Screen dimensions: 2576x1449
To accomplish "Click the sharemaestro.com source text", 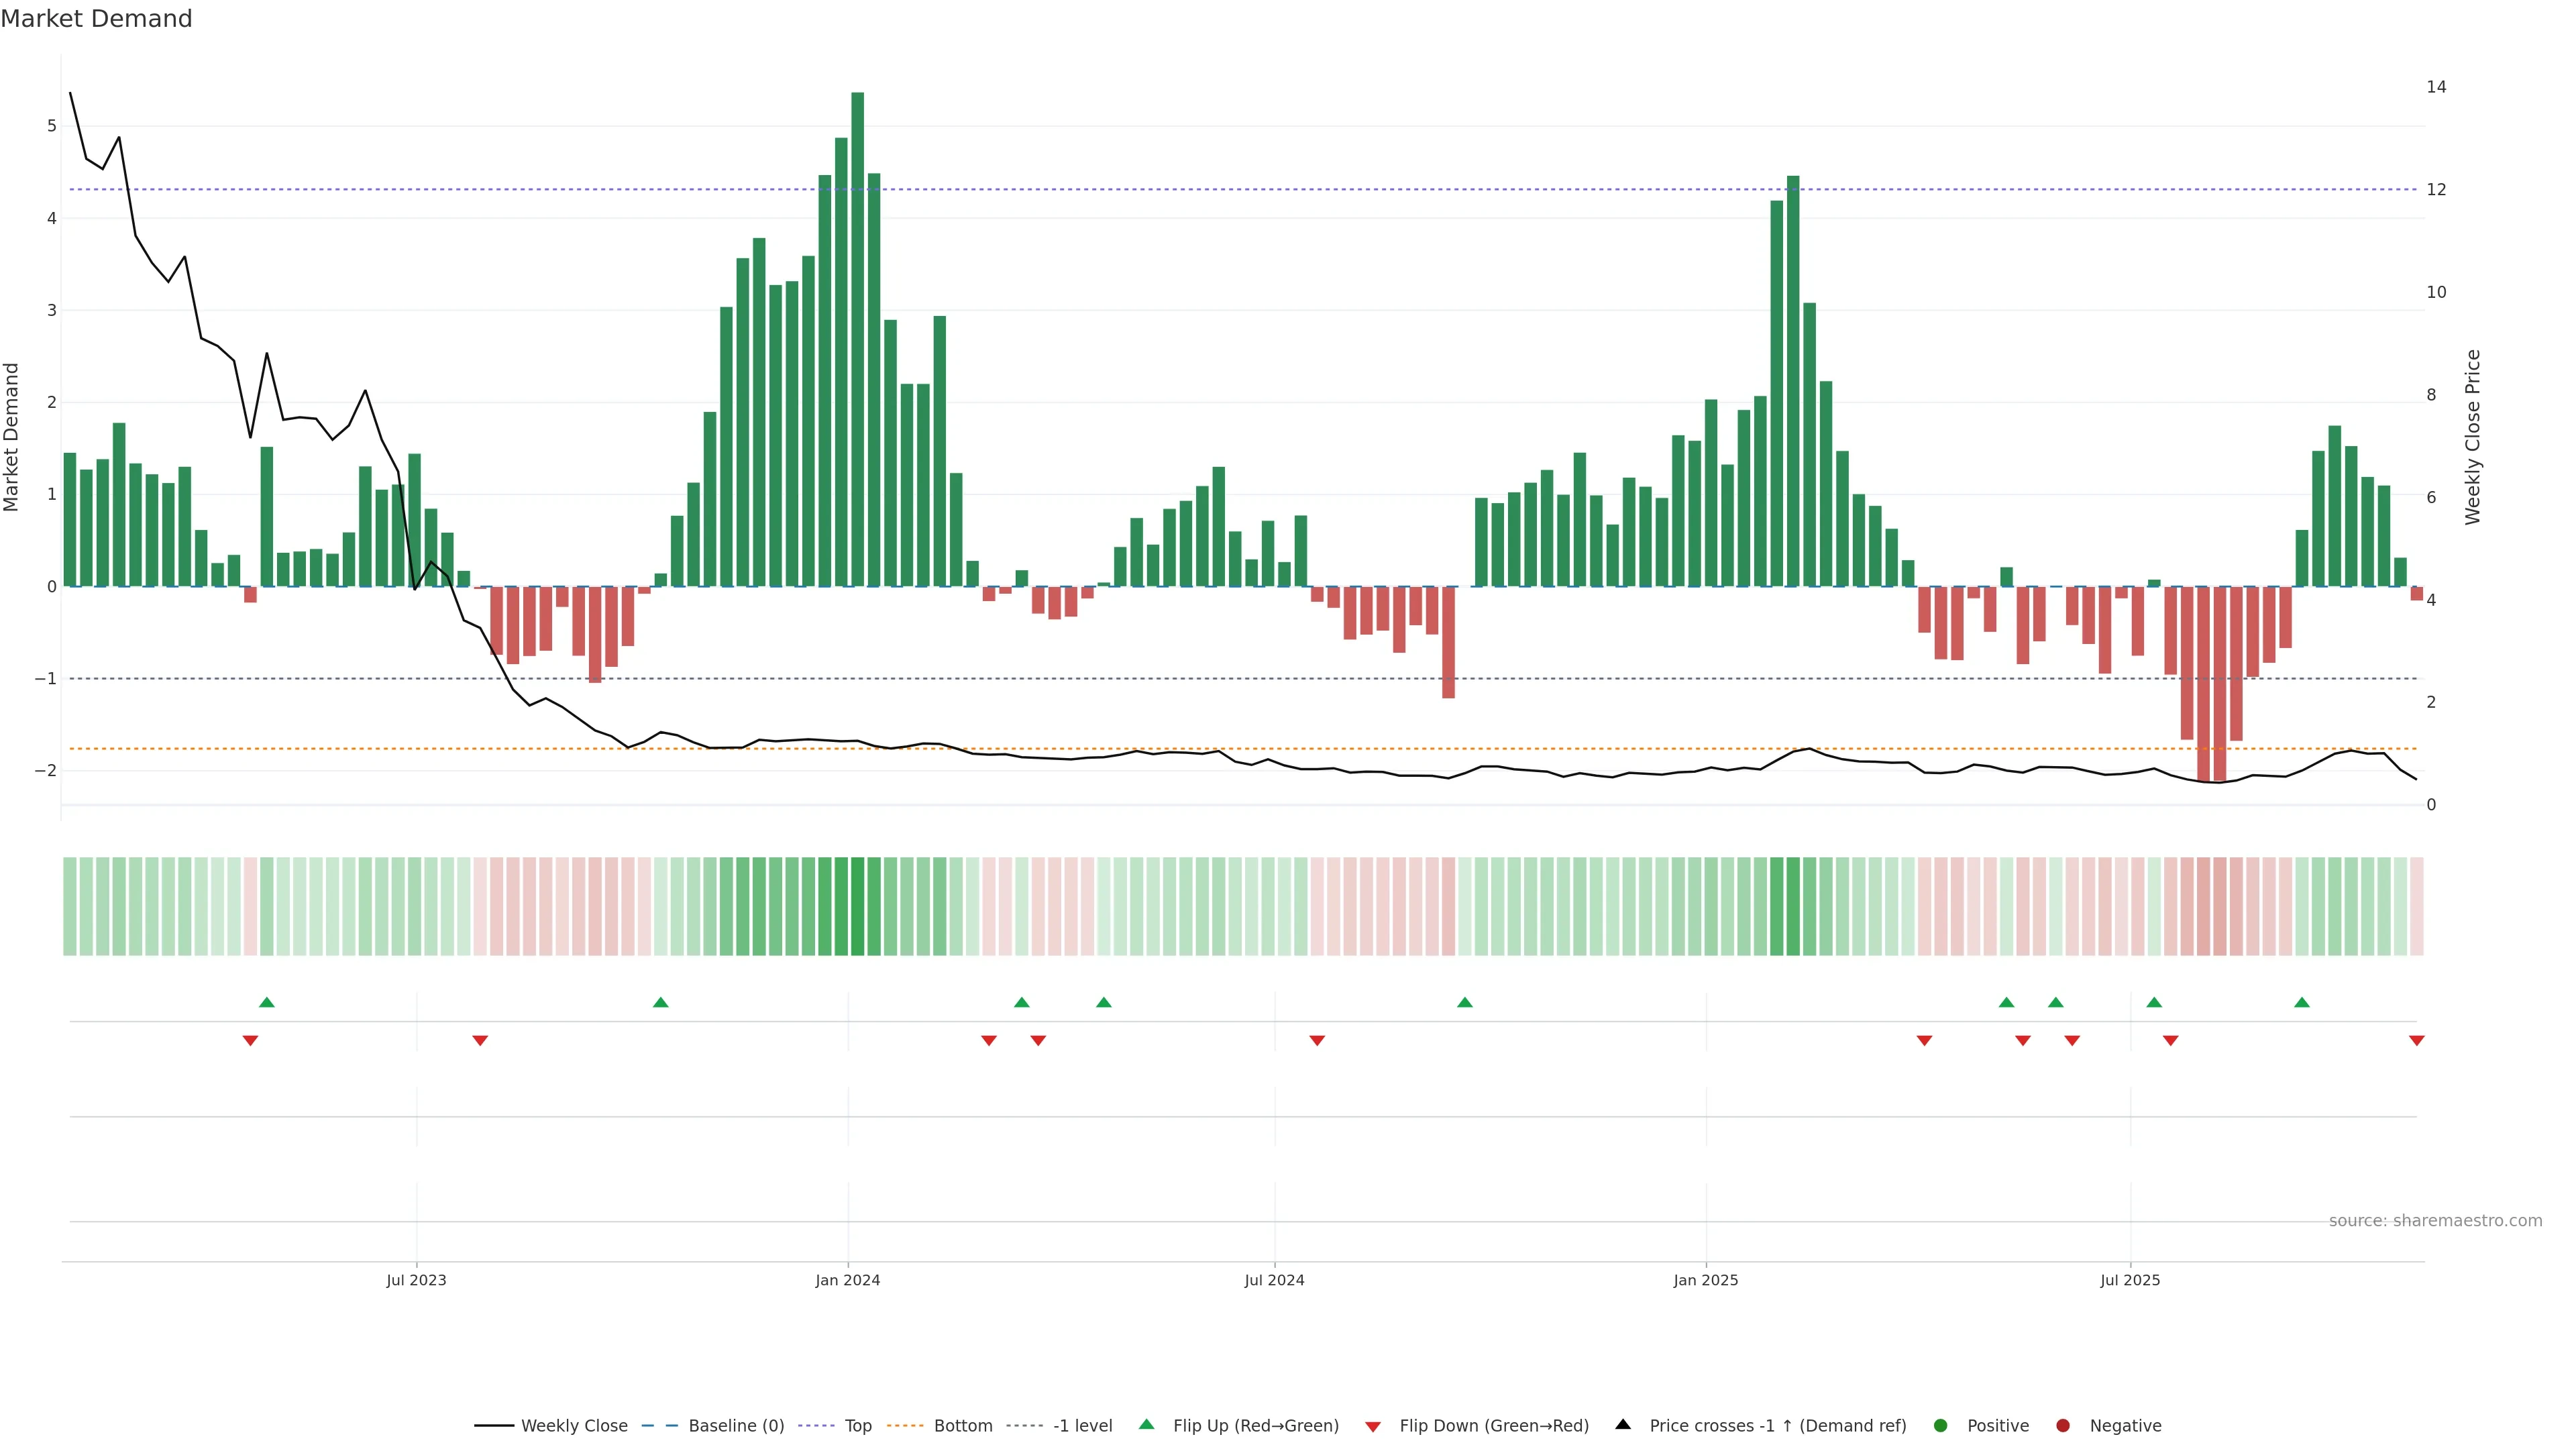I will pos(2435,1221).
